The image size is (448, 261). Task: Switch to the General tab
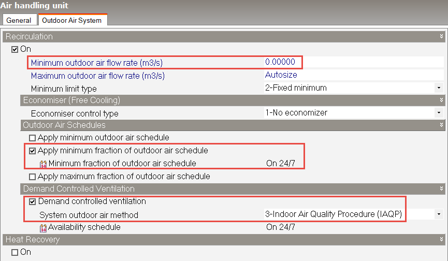pyautogui.click(x=19, y=20)
